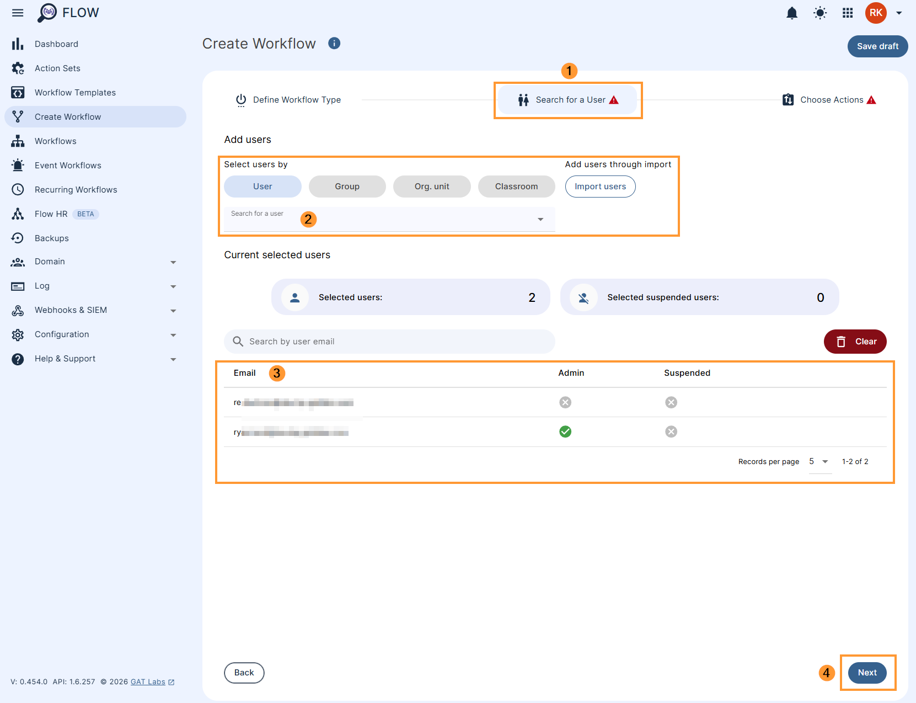The height and width of the screenshot is (703, 916).
Task: Click the suspended users person-off icon
Action: pos(583,297)
